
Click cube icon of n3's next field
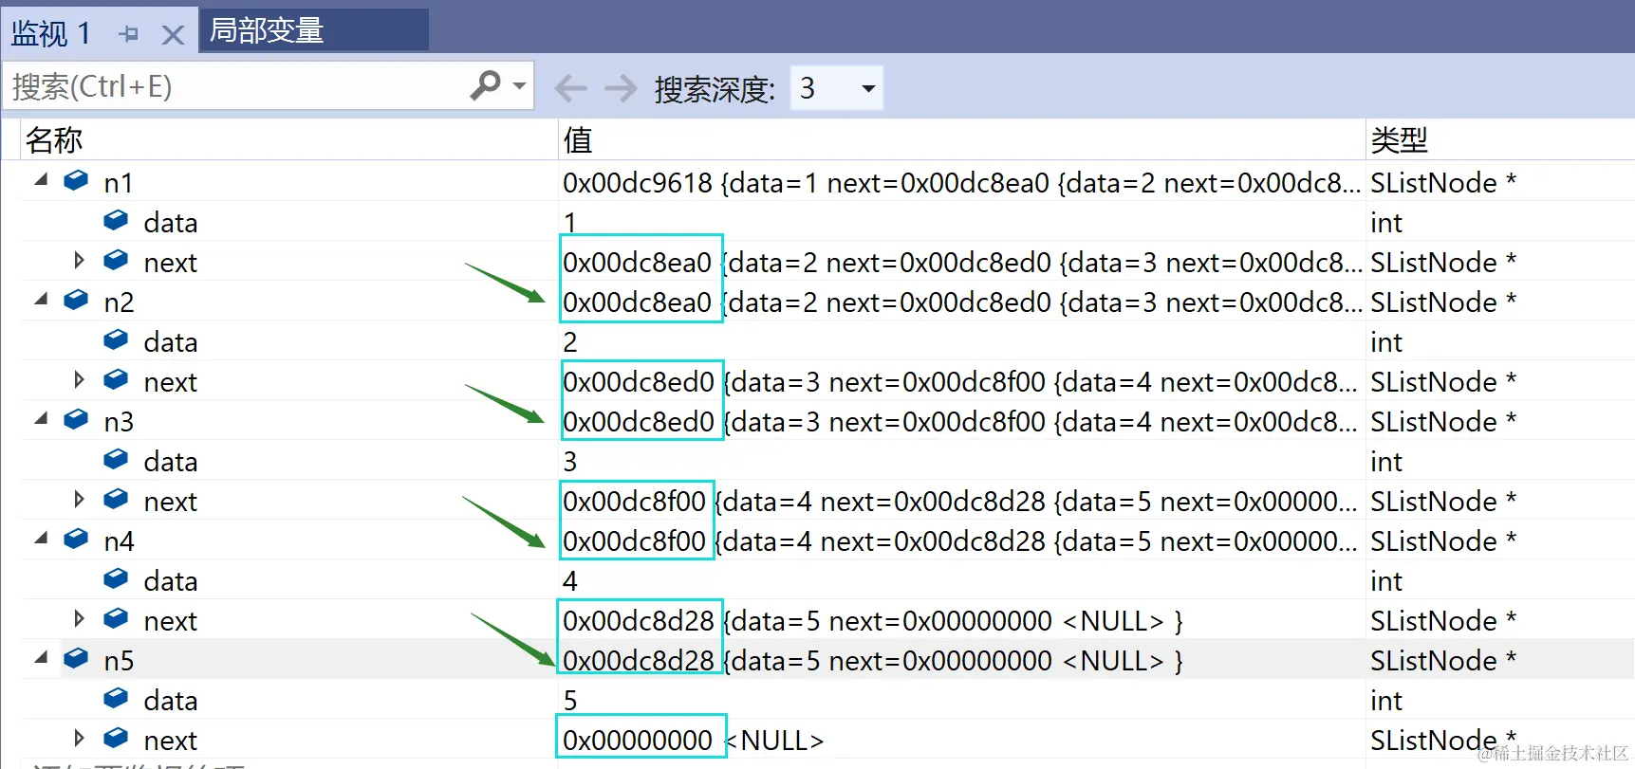coord(116,499)
